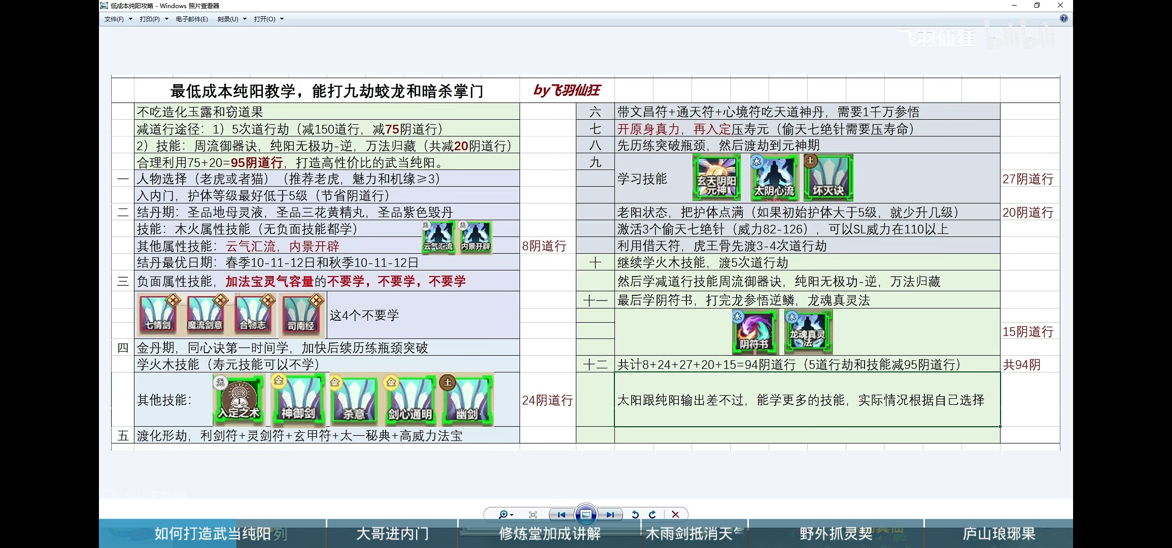Click the red label 15阴道行
The width and height of the screenshot is (1172, 548).
pos(1028,332)
